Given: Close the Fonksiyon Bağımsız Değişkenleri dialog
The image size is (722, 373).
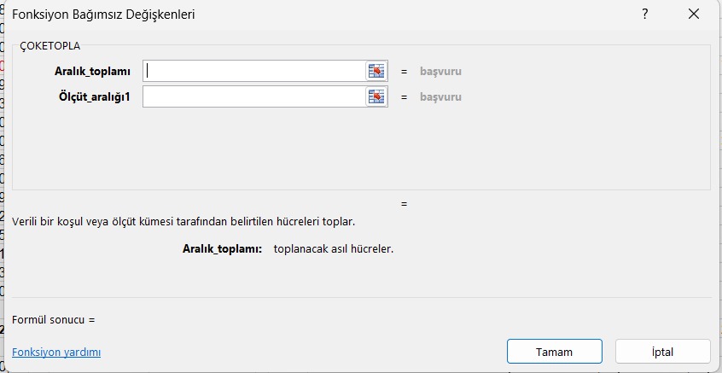Looking at the screenshot, I should (x=693, y=15).
